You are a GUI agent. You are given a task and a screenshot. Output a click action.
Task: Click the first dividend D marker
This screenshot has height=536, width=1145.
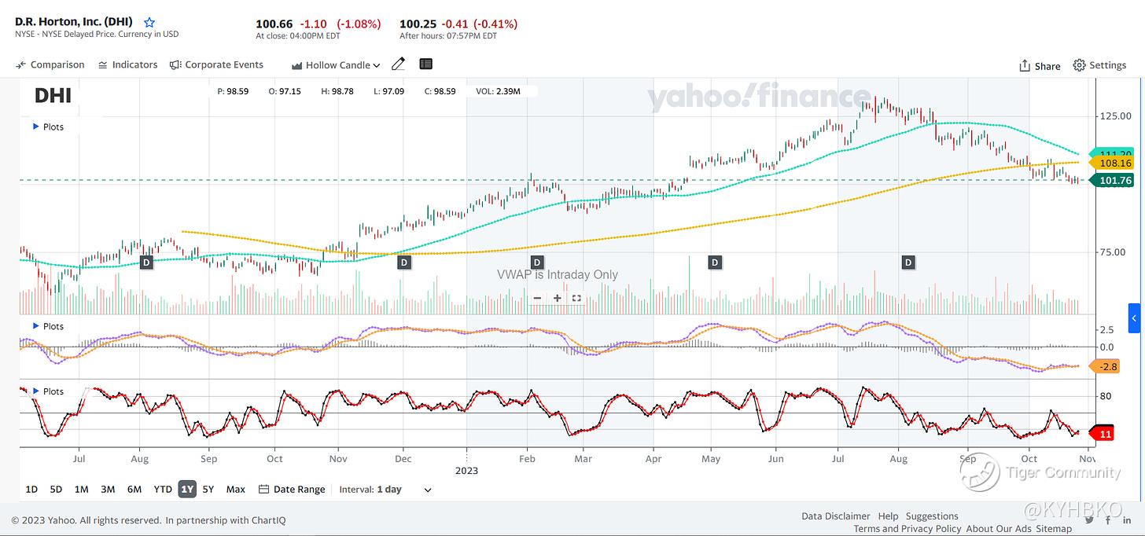tap(145, 262)
